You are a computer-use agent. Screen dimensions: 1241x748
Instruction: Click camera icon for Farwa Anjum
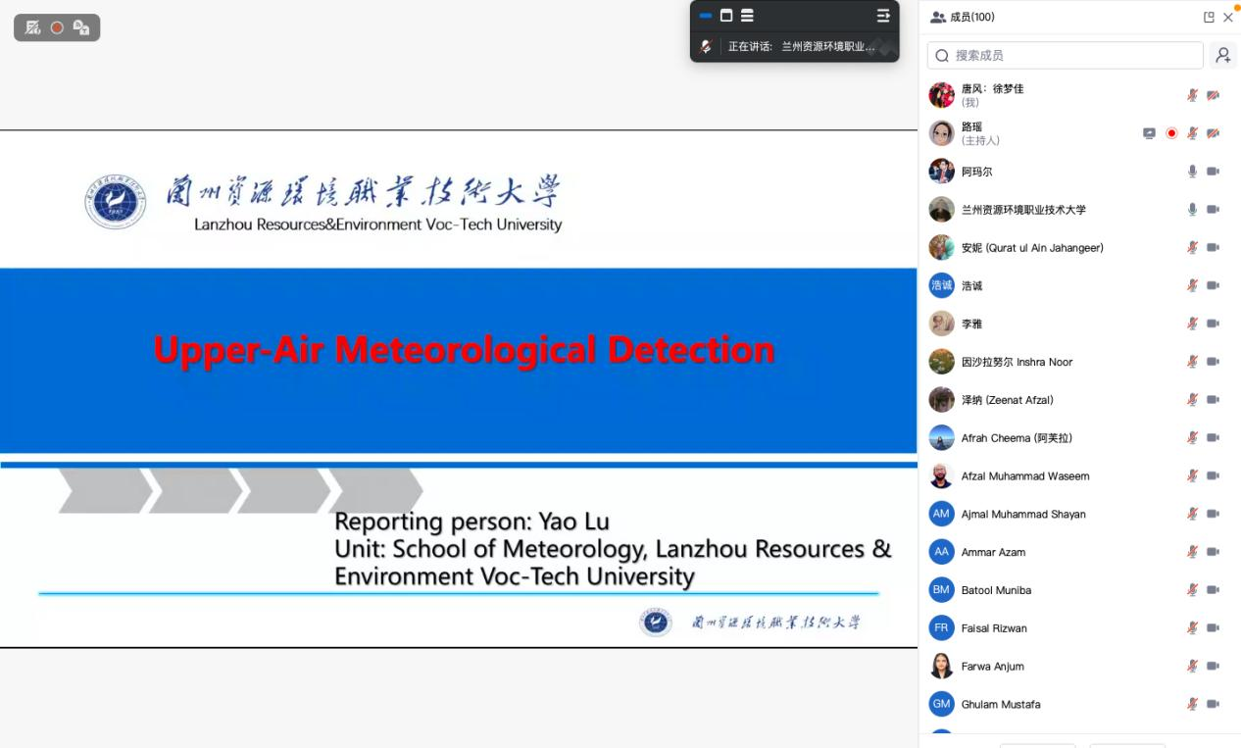click(x=1214, y=666)
